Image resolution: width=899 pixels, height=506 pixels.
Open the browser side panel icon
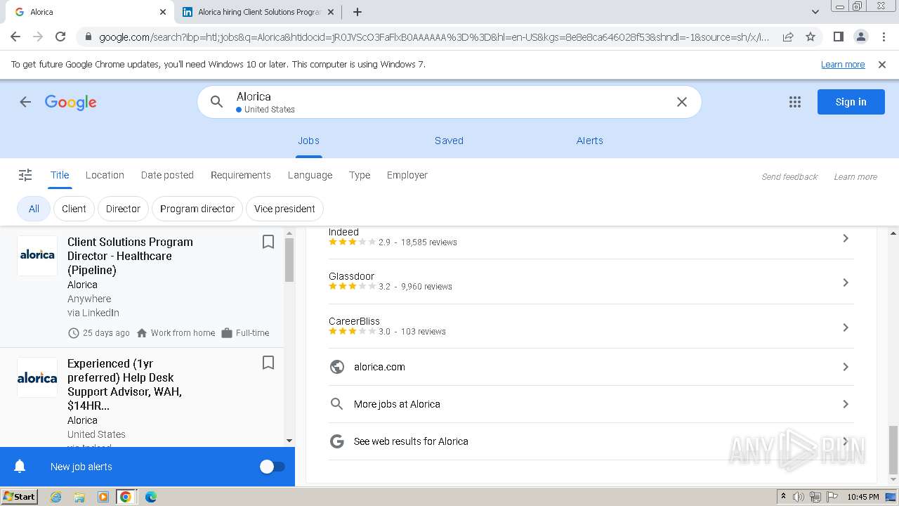(838, 37)
